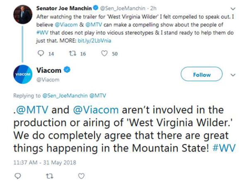251x187 pixels.
Task: Retweet Senator Joe Manchin's tweet
Action: click(x=71, y=53)
